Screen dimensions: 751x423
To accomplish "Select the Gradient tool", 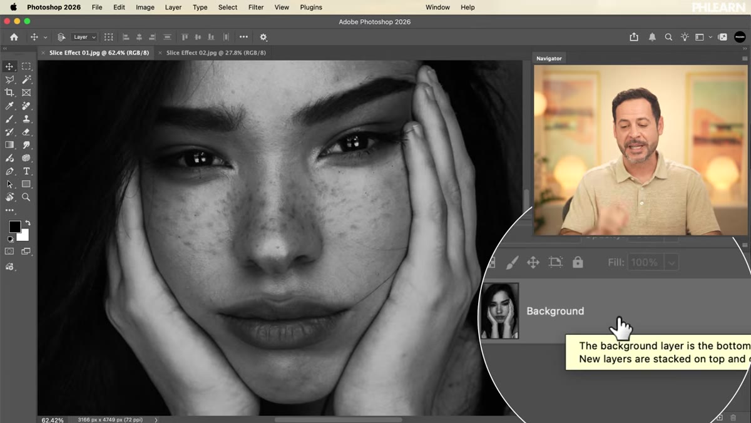I will [9, 145].
